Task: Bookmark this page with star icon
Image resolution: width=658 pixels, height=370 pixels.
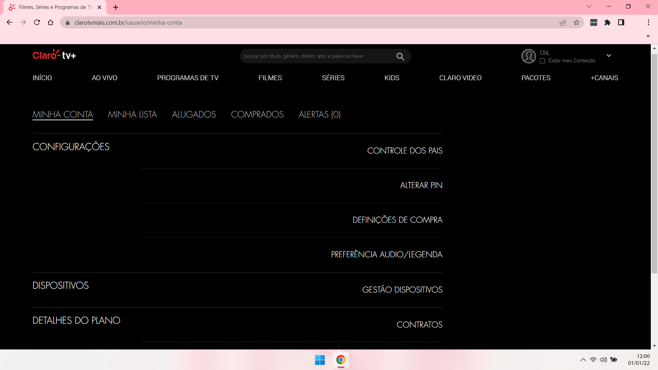Action: (x=576, y=23)
